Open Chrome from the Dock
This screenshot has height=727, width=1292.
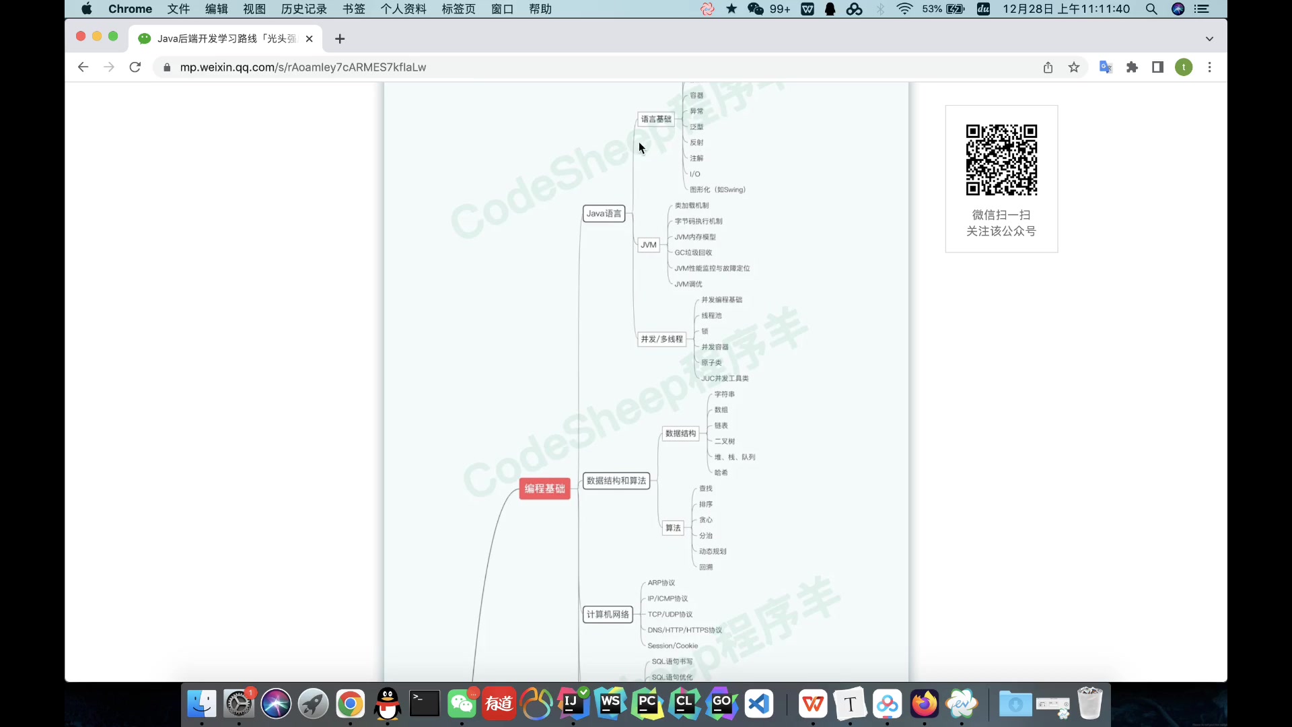tap(350, 704)
